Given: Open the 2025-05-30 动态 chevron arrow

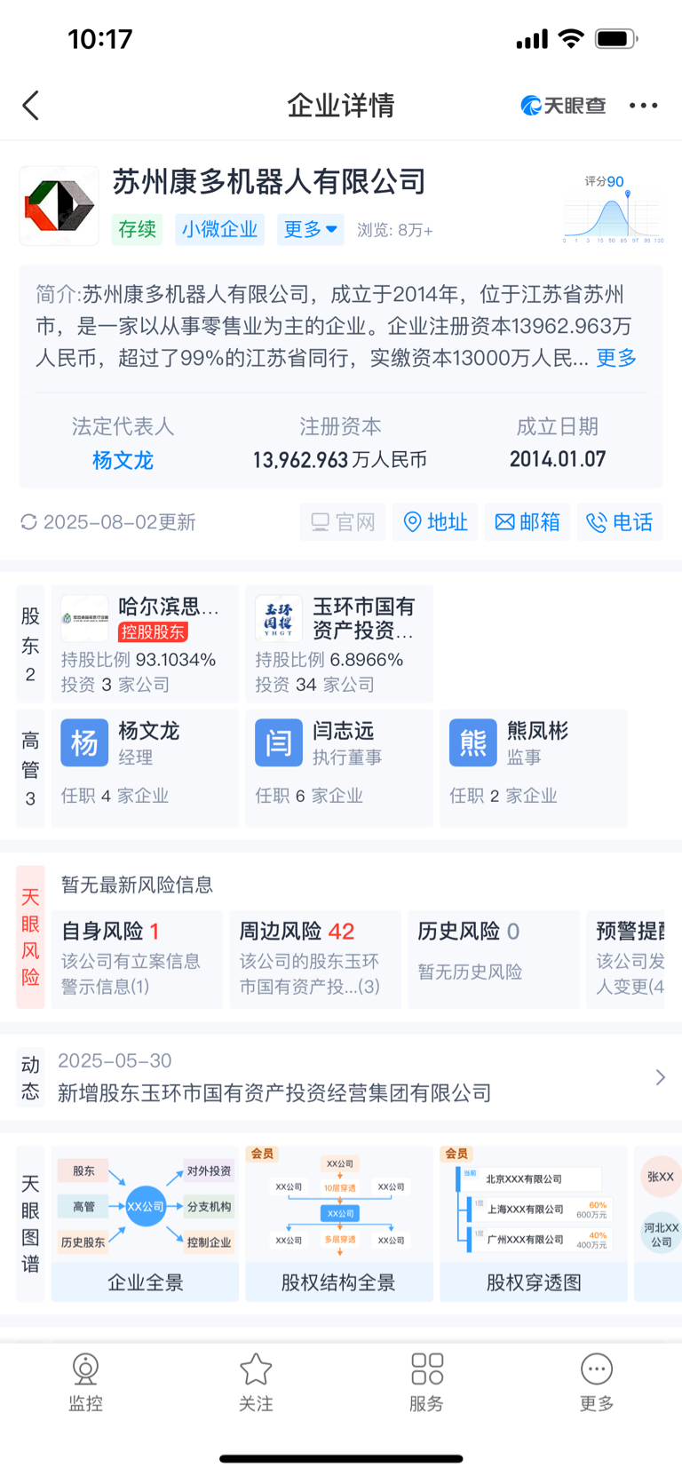Looking at the screenshot, I should click(x=660, y=1077).
